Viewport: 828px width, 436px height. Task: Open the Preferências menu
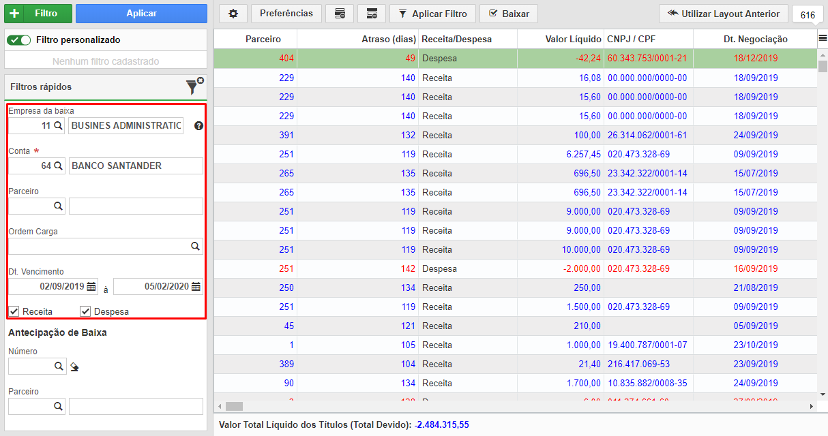[286, 14]
